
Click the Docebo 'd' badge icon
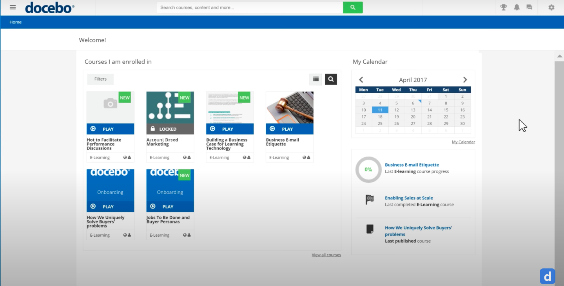tap(548, 276)
